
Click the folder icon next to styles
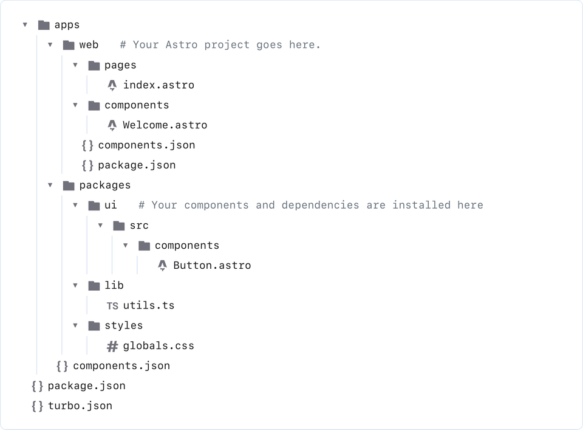coord(94,326)
